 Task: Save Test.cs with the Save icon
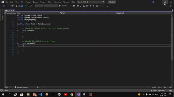pyautogui.click(x=19, y=6)
